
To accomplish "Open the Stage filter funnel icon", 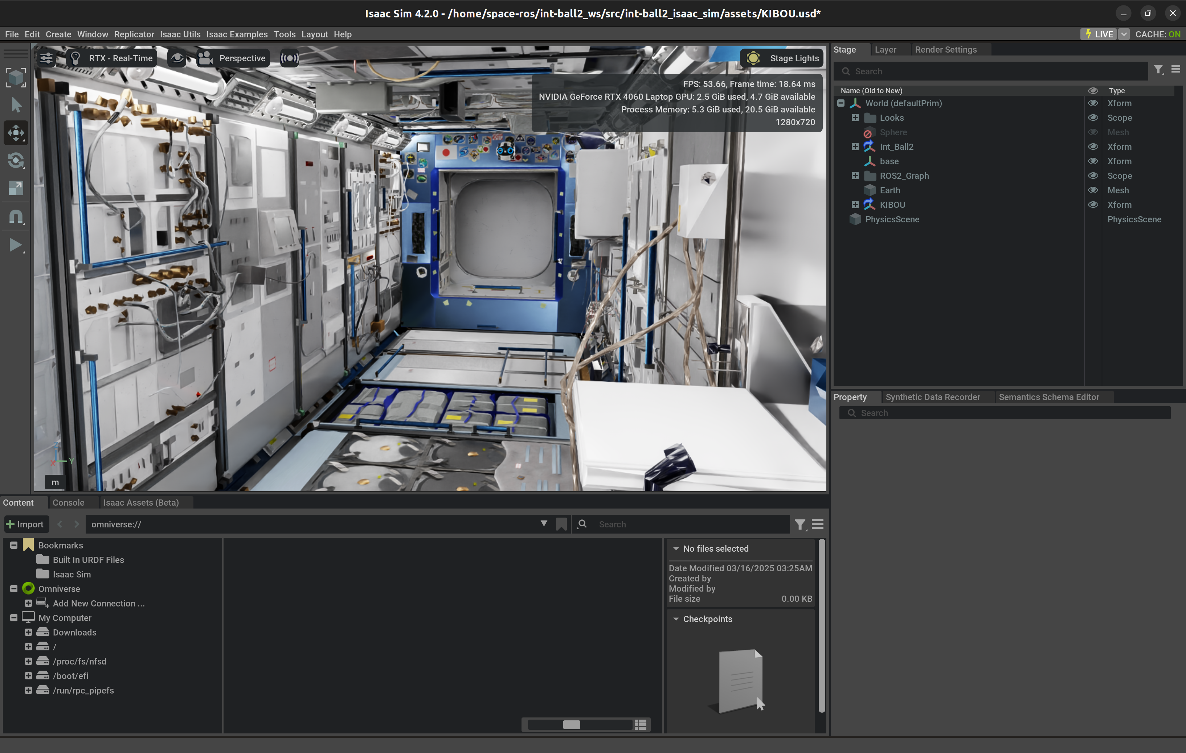I will pyautogui.click(x=1158, y=70).
